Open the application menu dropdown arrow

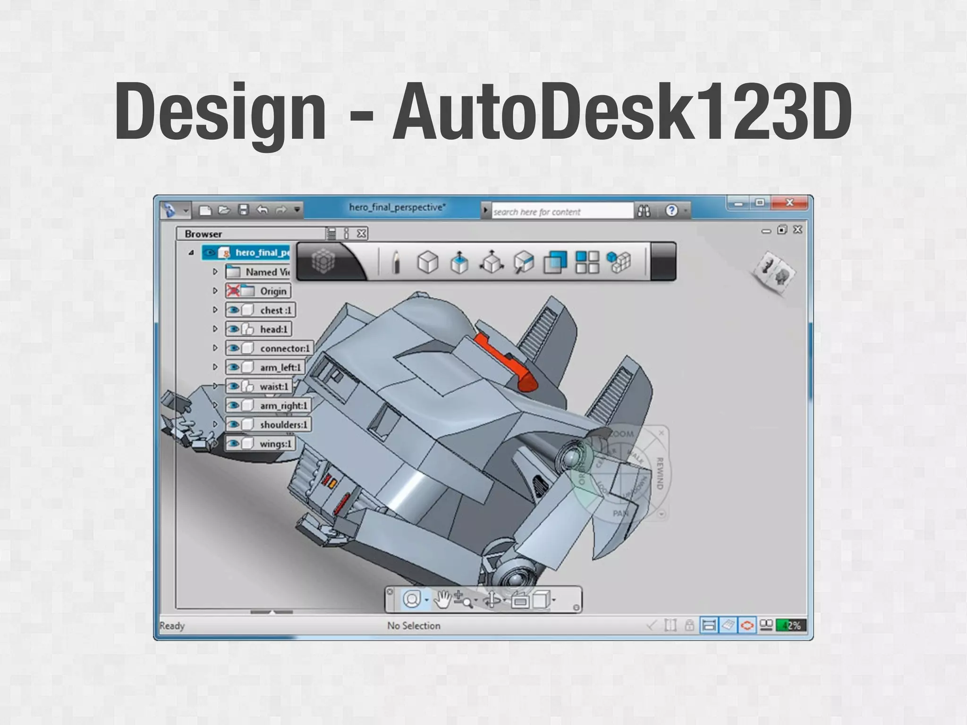186,211
